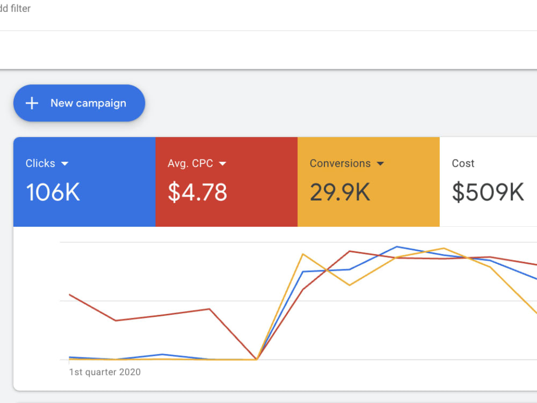Image resolution: width=537 pixels, height=403 pixels.
Task: Open the Clicks metric dropdown arrow
Action: click(65, 164)
